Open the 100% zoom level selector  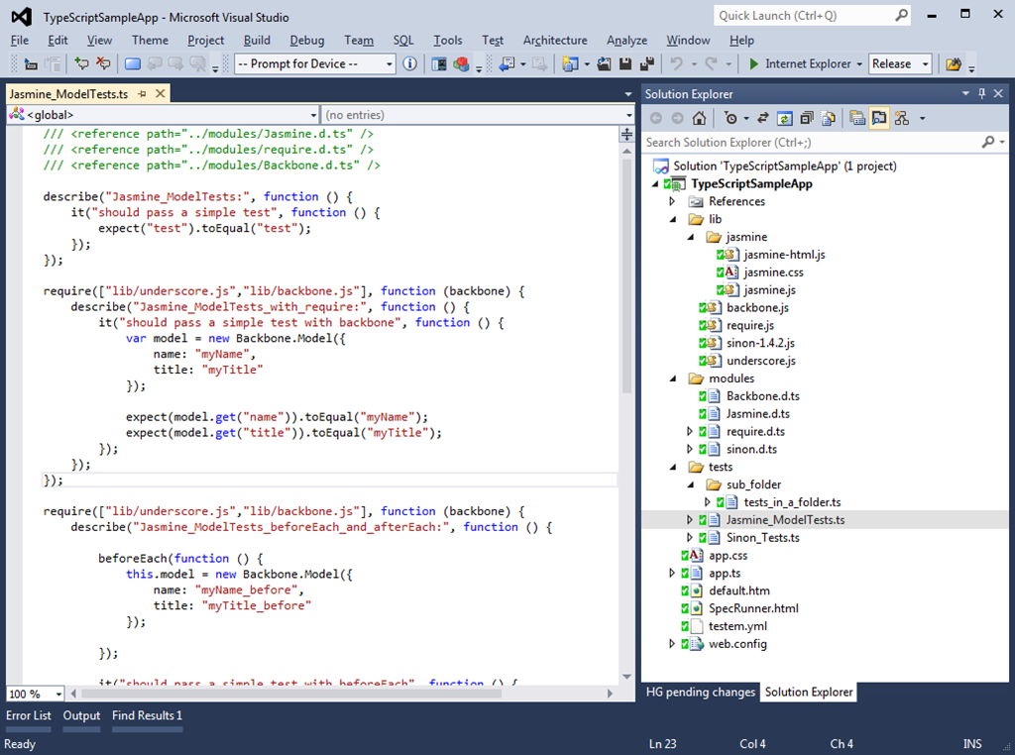35,694
